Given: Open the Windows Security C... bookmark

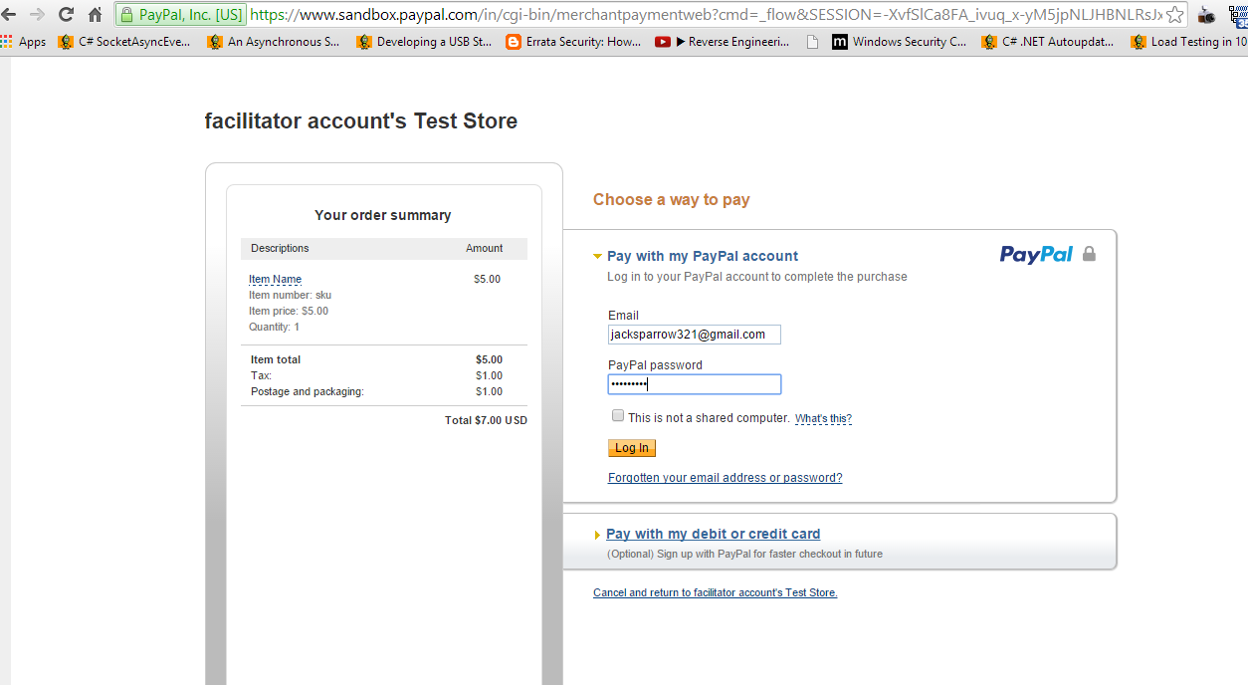Looking at the screenshot, I should tap(899, 42).
